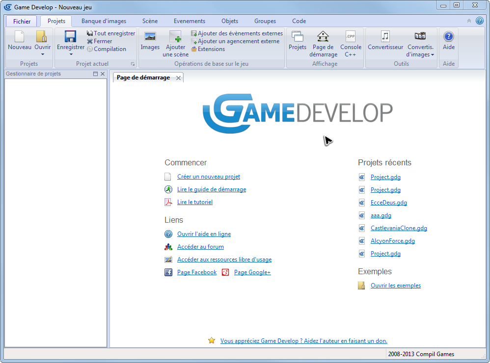Open Extensions from the ribbon
This screenshot has height=363, width=490.
208,49
